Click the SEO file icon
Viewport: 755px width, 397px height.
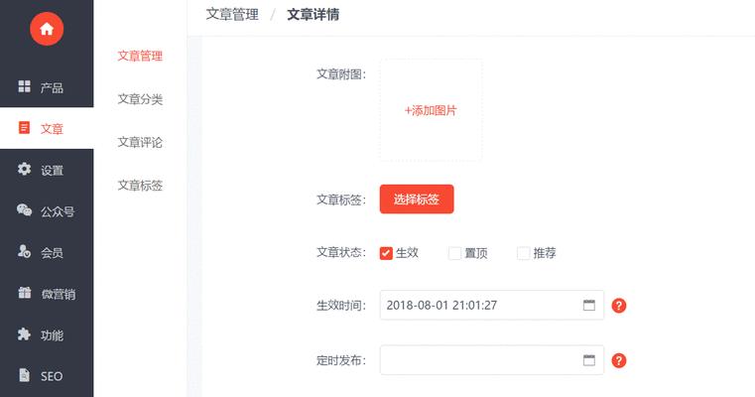[24, 375]
